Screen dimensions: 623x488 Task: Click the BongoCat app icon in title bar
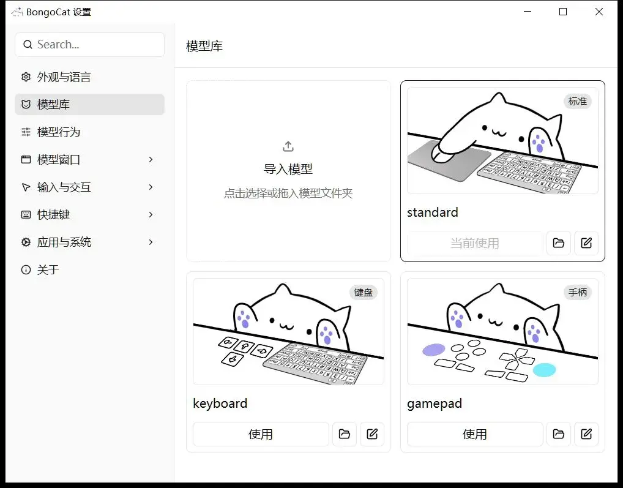coord(17,12)
